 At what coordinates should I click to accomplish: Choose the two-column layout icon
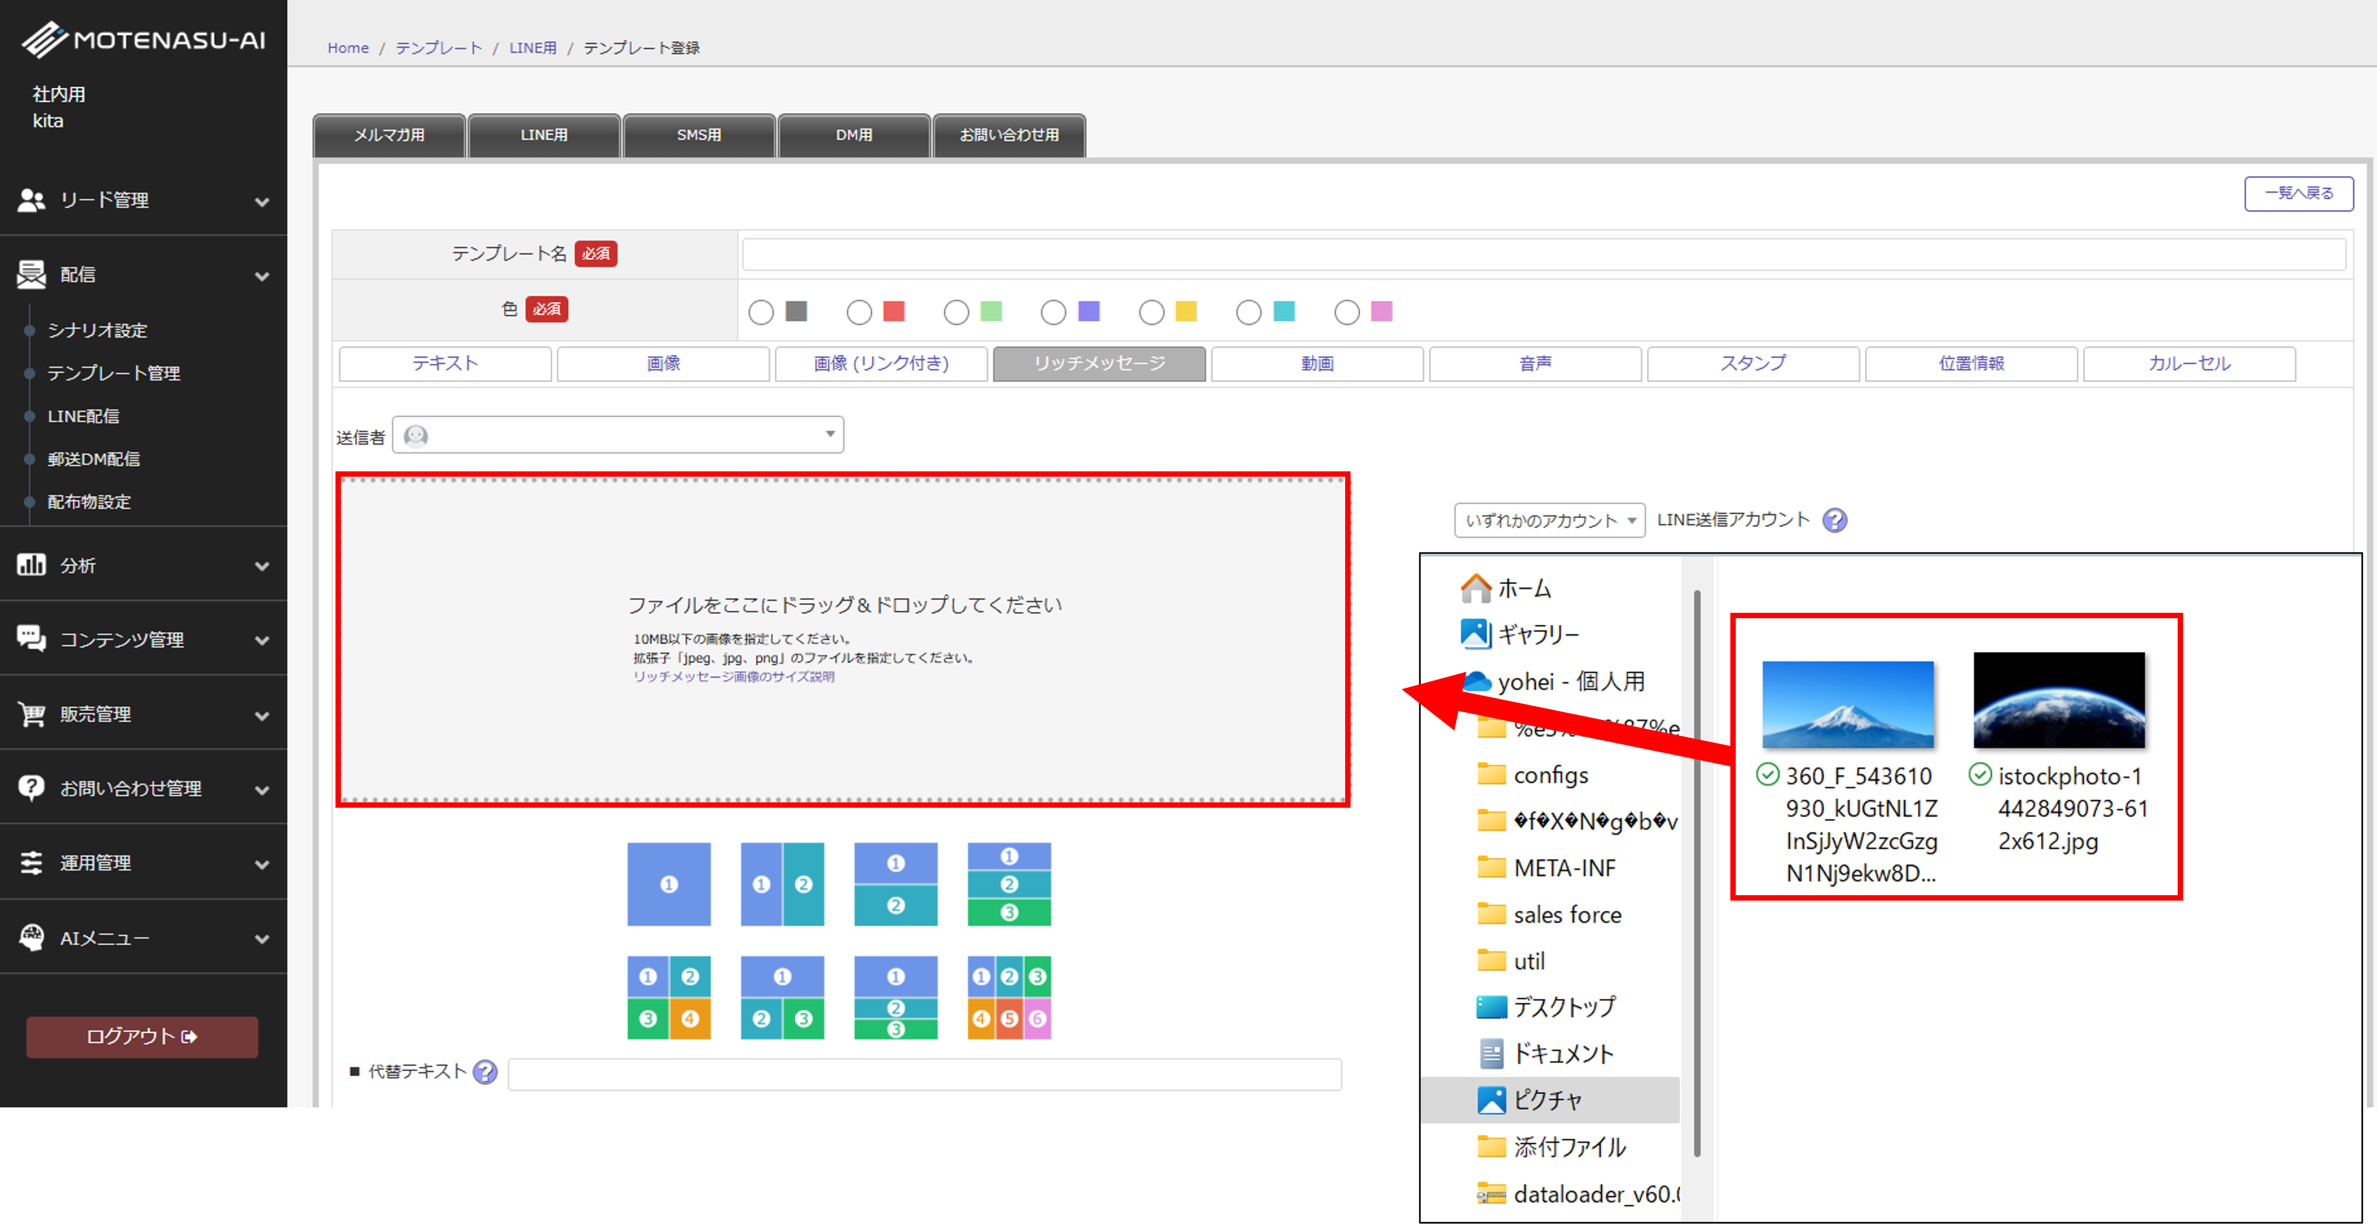[x=782, y=884]
